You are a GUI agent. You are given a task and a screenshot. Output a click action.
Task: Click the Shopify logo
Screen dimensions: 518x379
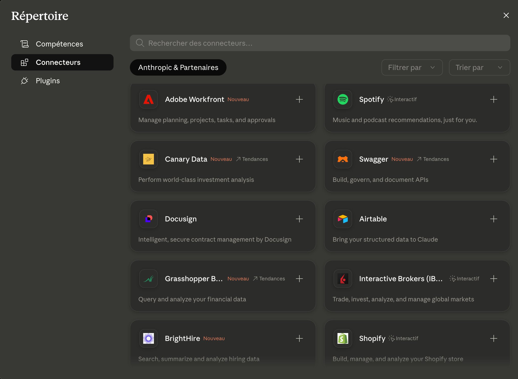point(343,338)
